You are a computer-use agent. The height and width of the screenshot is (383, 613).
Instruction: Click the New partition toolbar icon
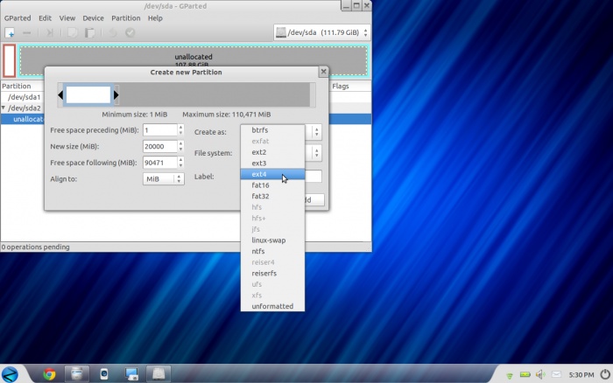point(10,33)
